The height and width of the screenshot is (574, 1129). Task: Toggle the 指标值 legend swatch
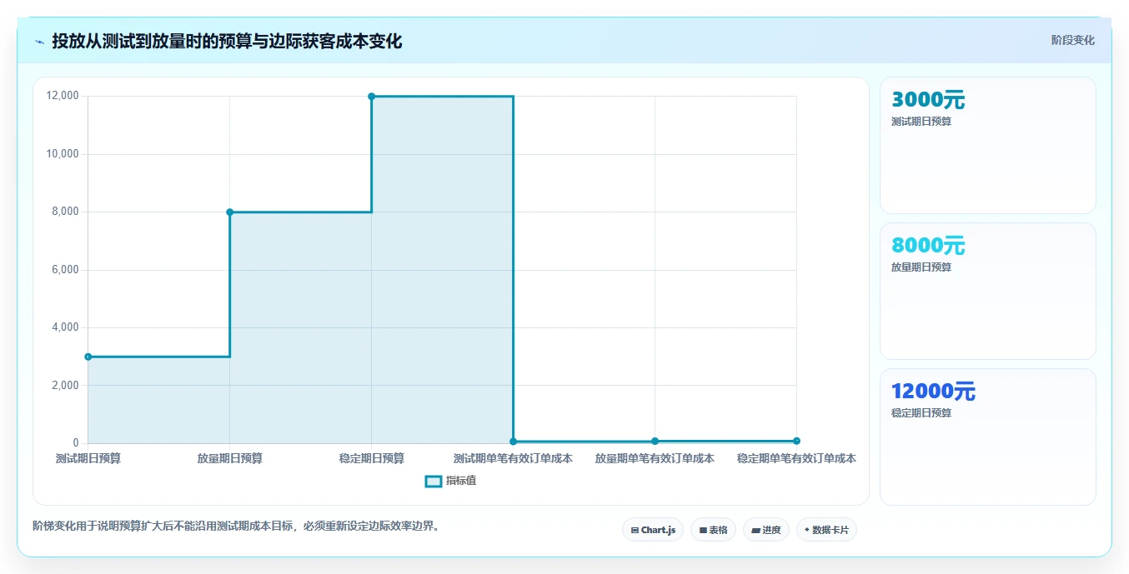(x=434, y=481)
